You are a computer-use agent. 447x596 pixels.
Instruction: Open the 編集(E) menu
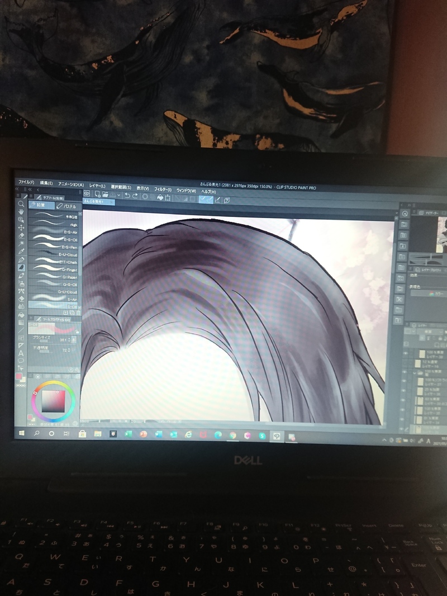click(x=46, y=183)
